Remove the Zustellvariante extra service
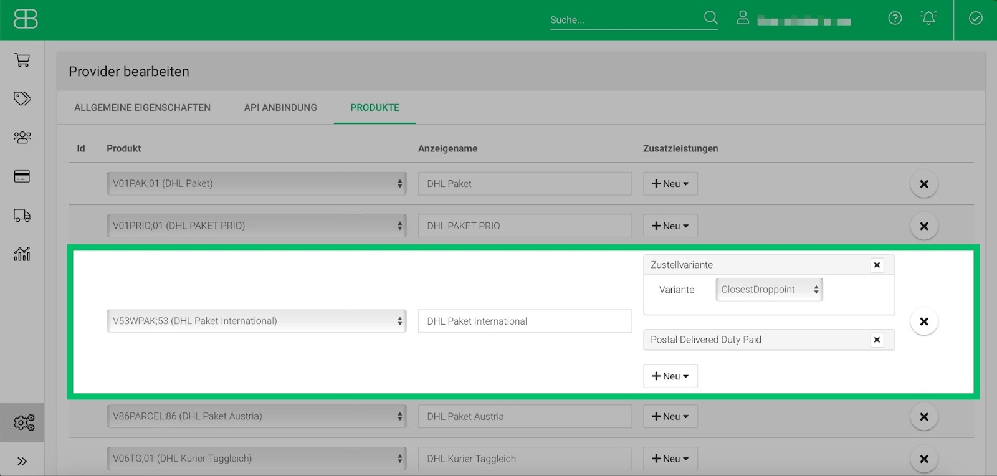 click(x=877, y=265)
